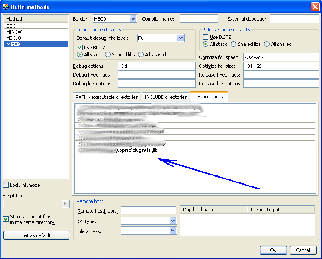Click the Debug options input field

156,66
